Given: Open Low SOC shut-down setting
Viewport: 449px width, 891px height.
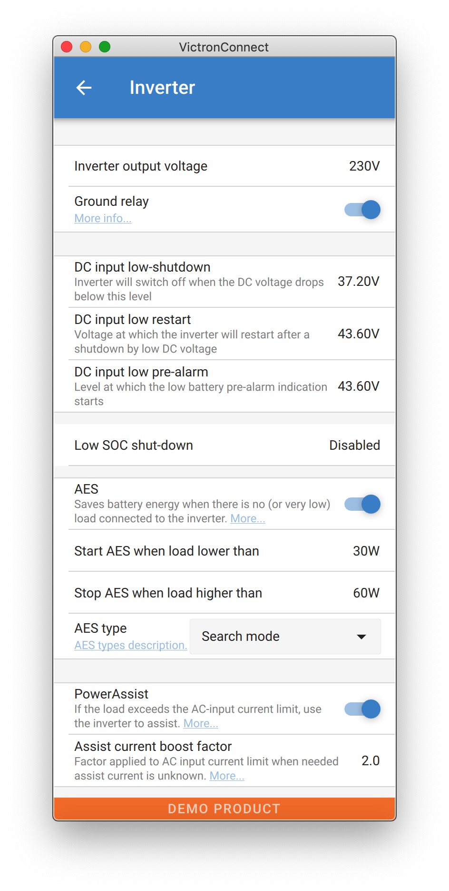Looking at the screenshot, I should (224, 445).
